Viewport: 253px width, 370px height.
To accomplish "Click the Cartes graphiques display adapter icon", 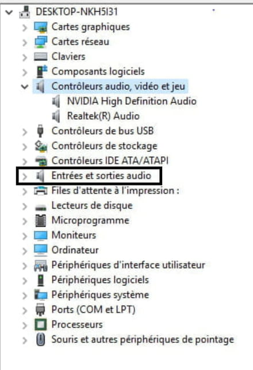I will point(41,27).
